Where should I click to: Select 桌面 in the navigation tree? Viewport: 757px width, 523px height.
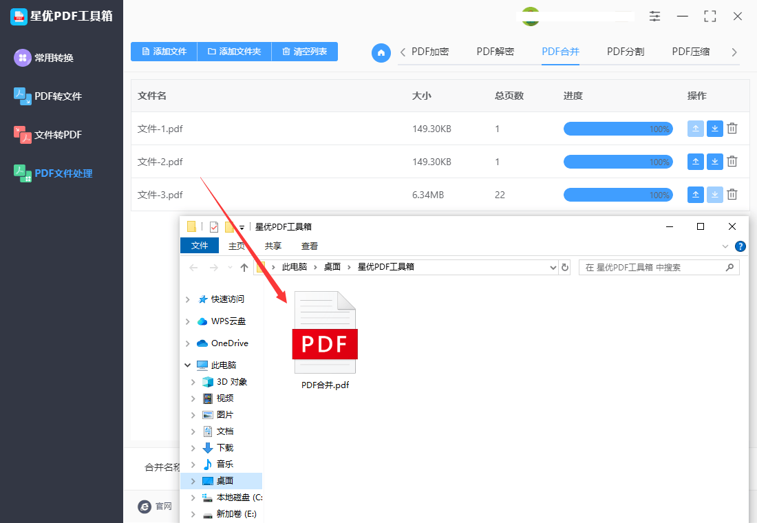point(222,481)
